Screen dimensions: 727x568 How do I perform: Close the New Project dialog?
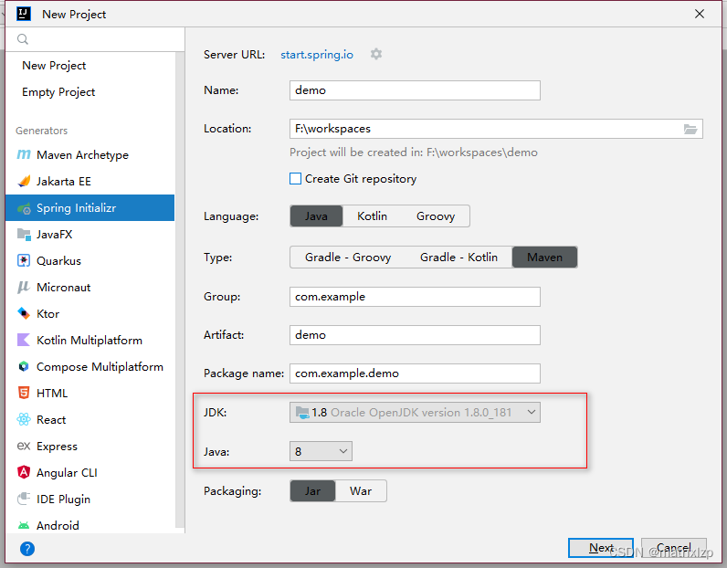(700, 14)
